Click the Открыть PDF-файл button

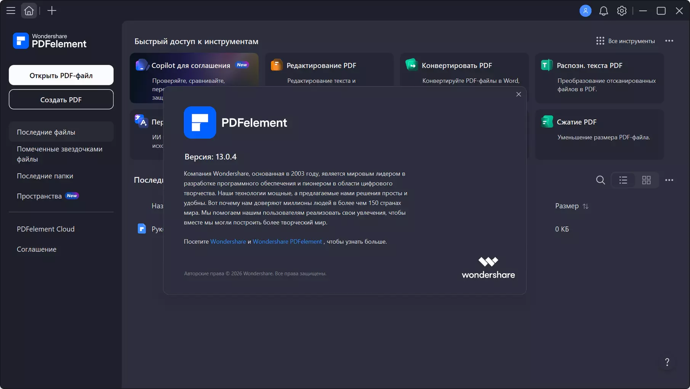(x=61, y=75)
